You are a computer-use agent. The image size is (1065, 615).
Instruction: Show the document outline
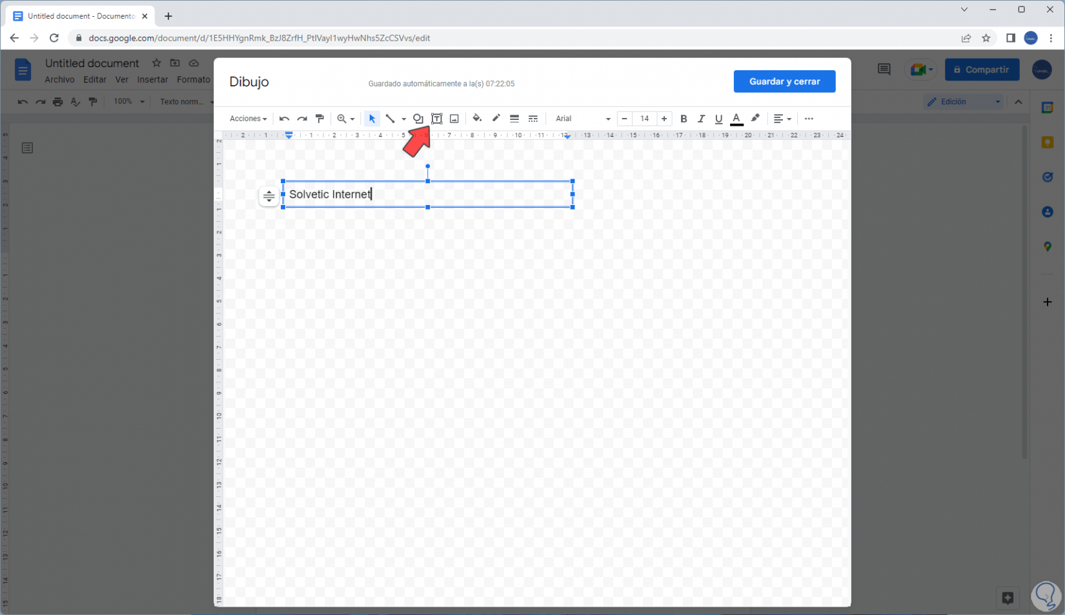pos(27,148)
